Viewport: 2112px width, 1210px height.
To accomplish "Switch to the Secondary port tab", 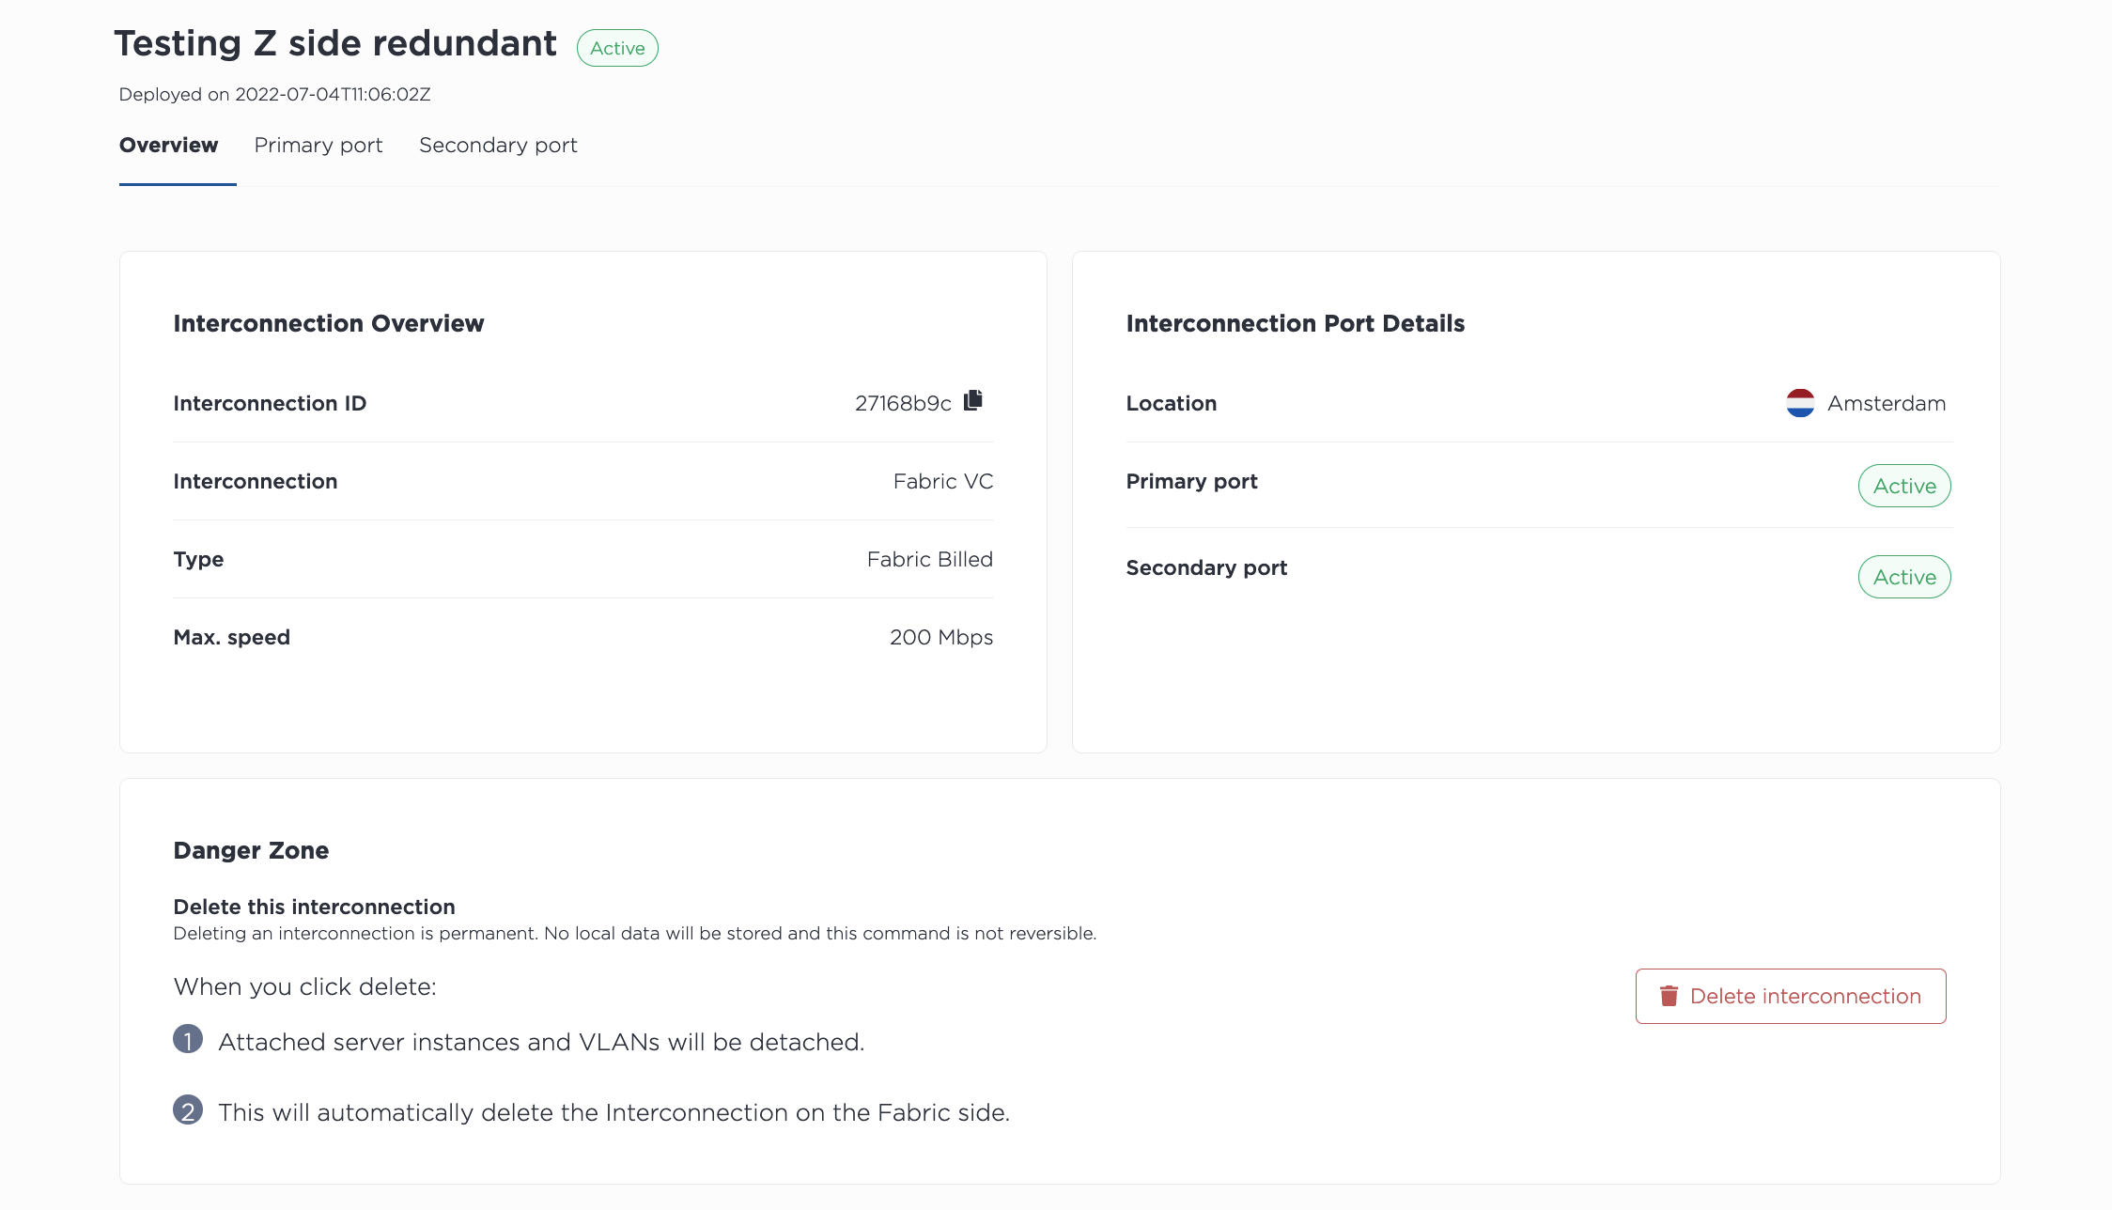I will point(498,146).
